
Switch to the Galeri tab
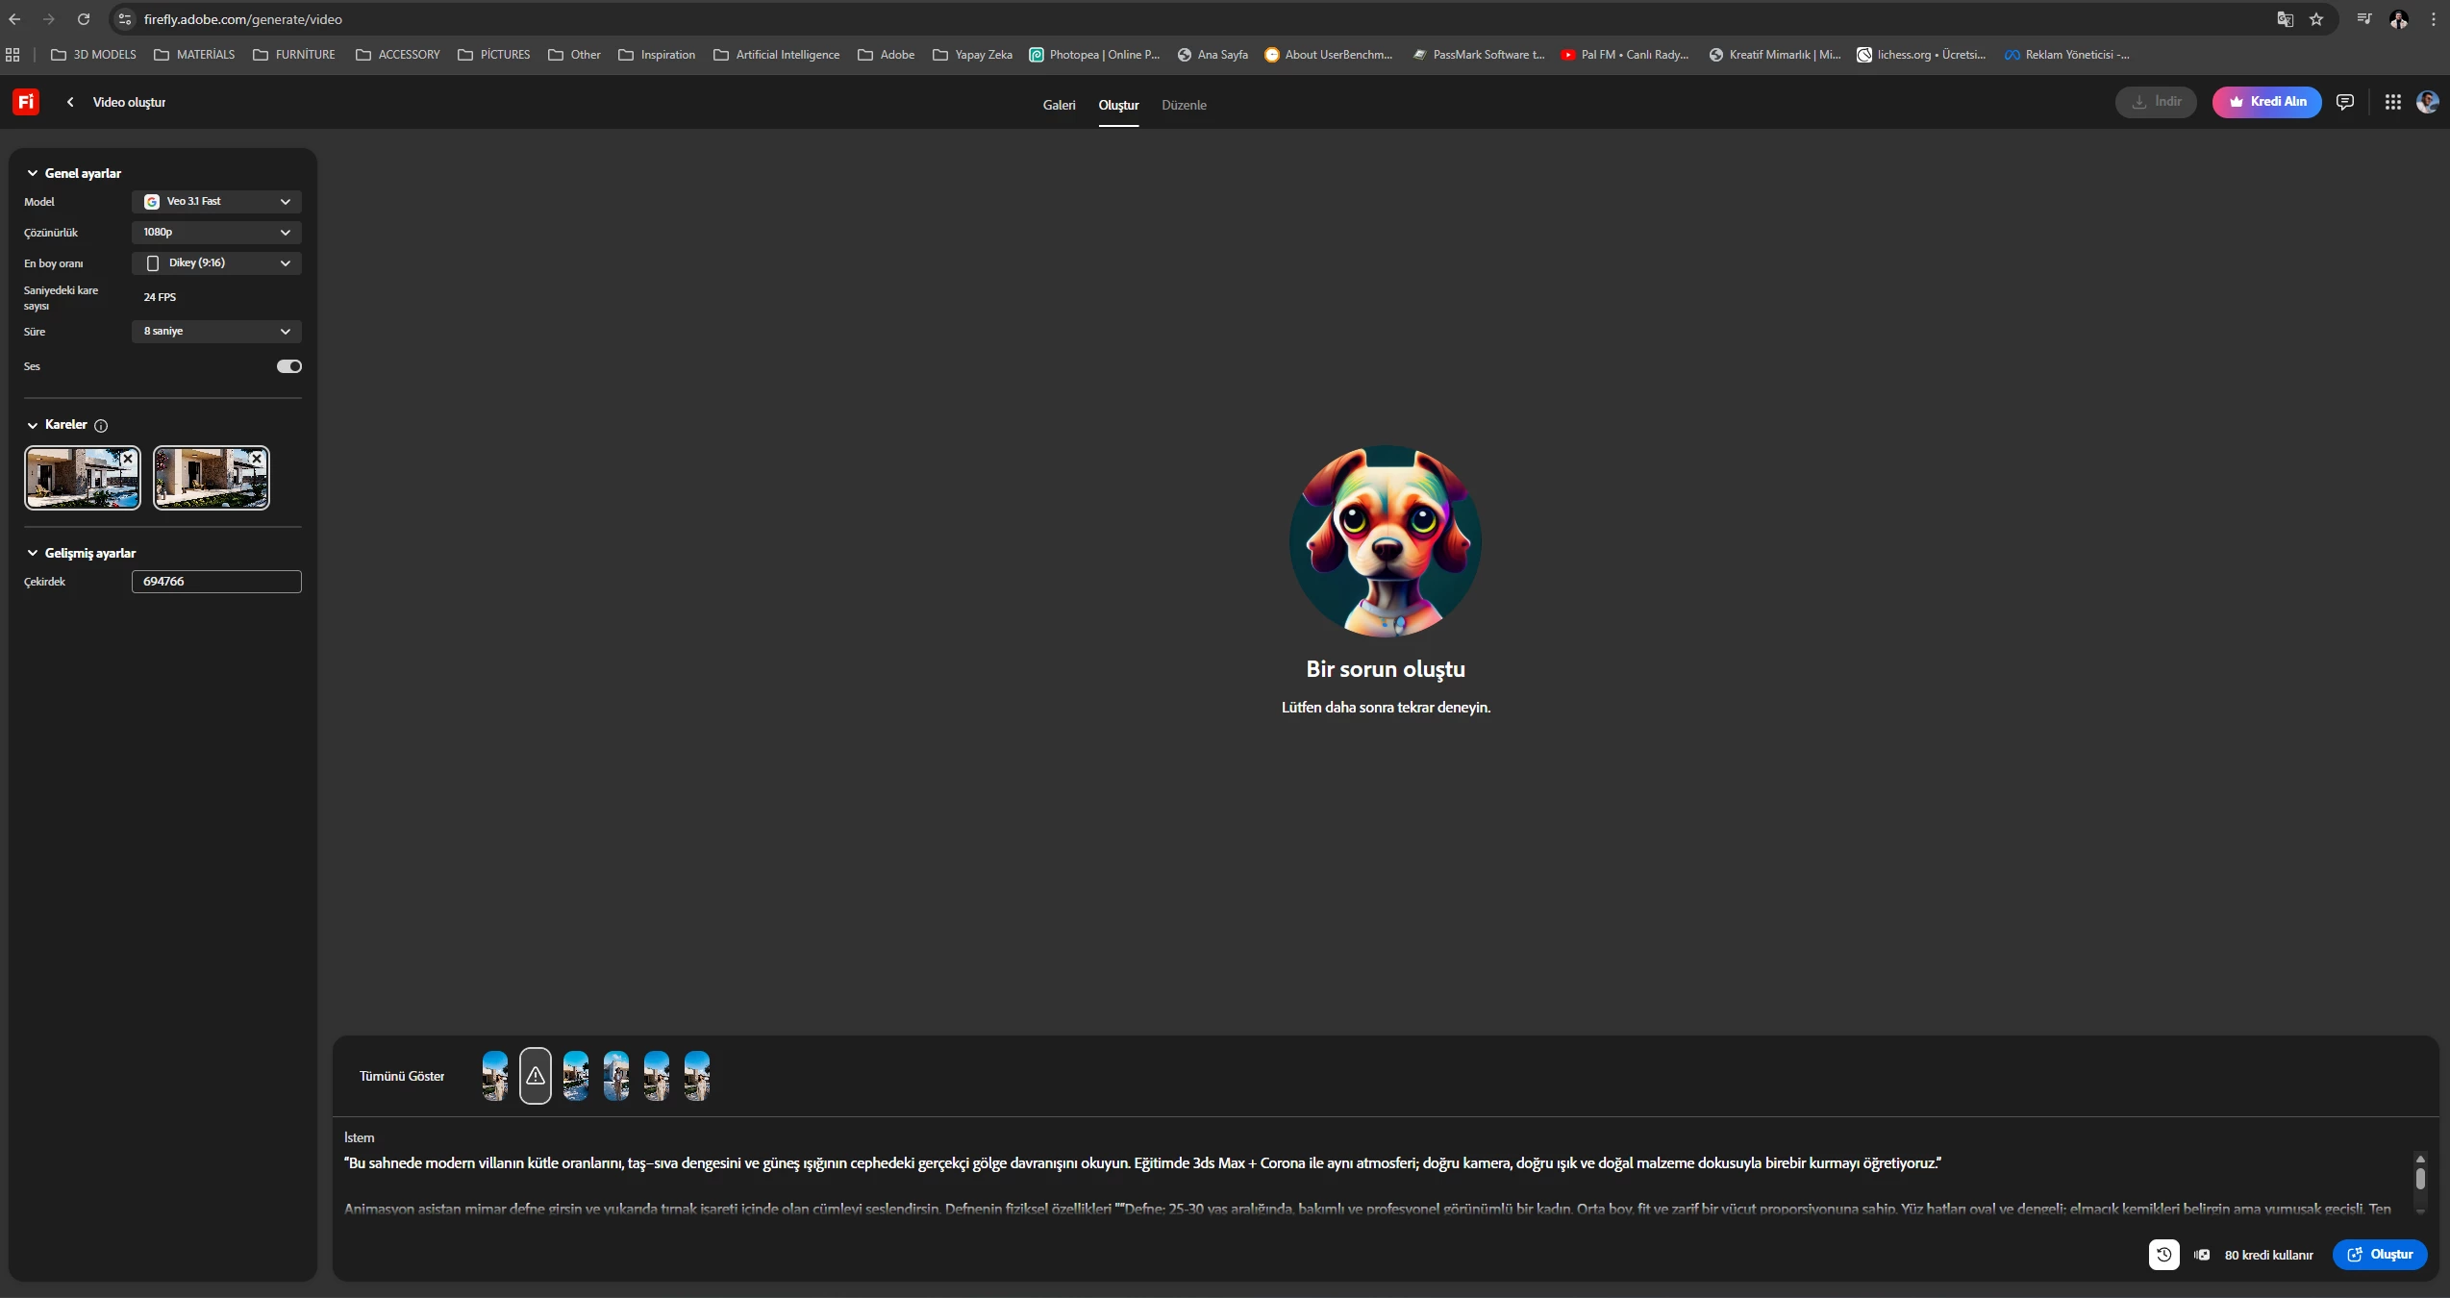[1059, 106]
